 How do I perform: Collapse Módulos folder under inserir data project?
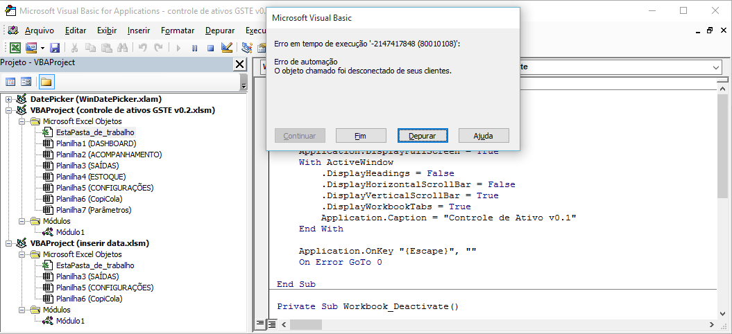[x=22, y=310]
